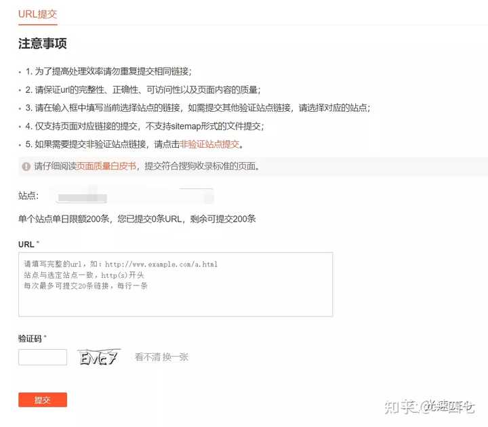This screenshot has height=427, width=488.
Task: Click the 站点 label text
Action: 28,196
